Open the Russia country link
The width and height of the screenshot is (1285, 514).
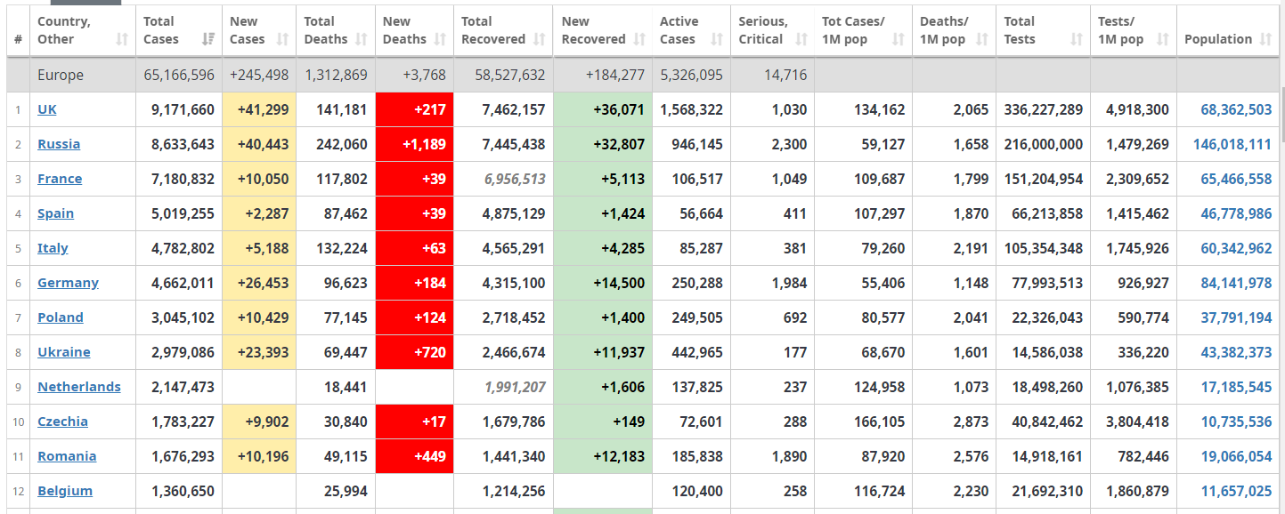point(59,144)
